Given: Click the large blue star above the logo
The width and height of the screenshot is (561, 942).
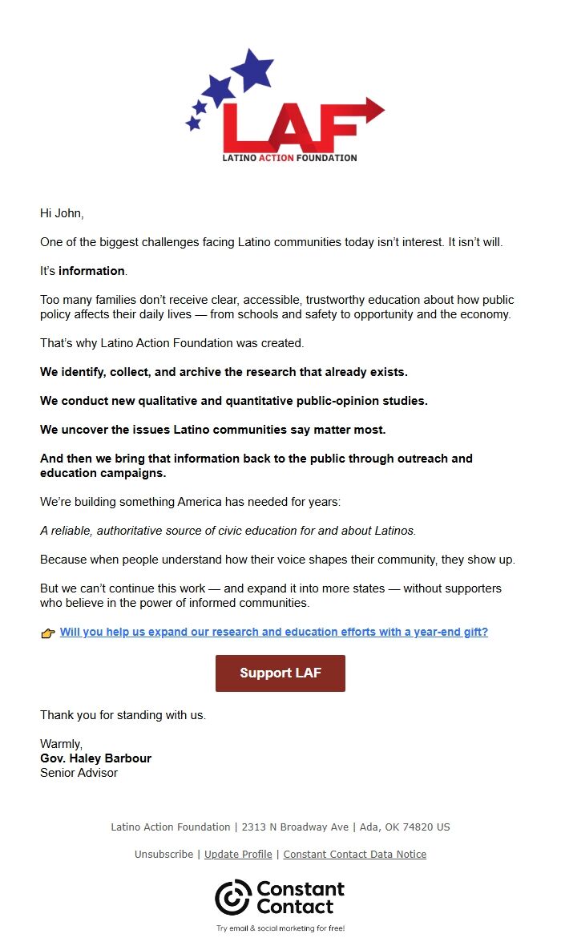Looking at the screenshot, I should (253, 68).
